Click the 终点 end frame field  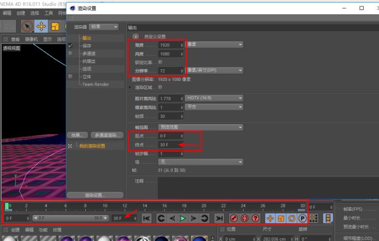click(x=172, y=144)
